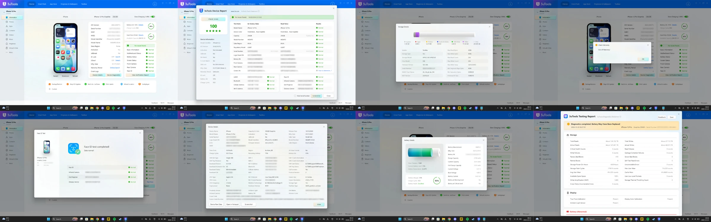
Task: Expand More in sidebar behind Device Details dialog
Action: [x=187, y=163]
